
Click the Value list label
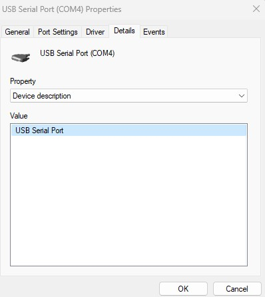point(19,116)
